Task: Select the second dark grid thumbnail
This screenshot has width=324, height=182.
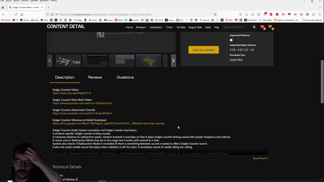Action: 95,61
